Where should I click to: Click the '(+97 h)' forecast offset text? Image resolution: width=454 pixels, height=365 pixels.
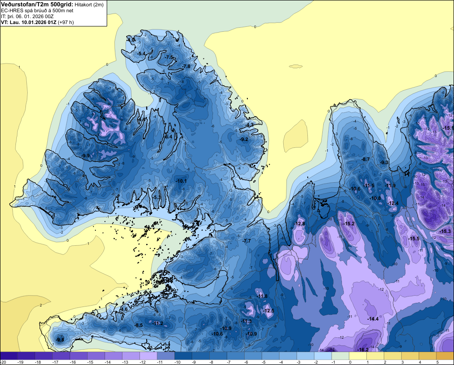point(66,22)
